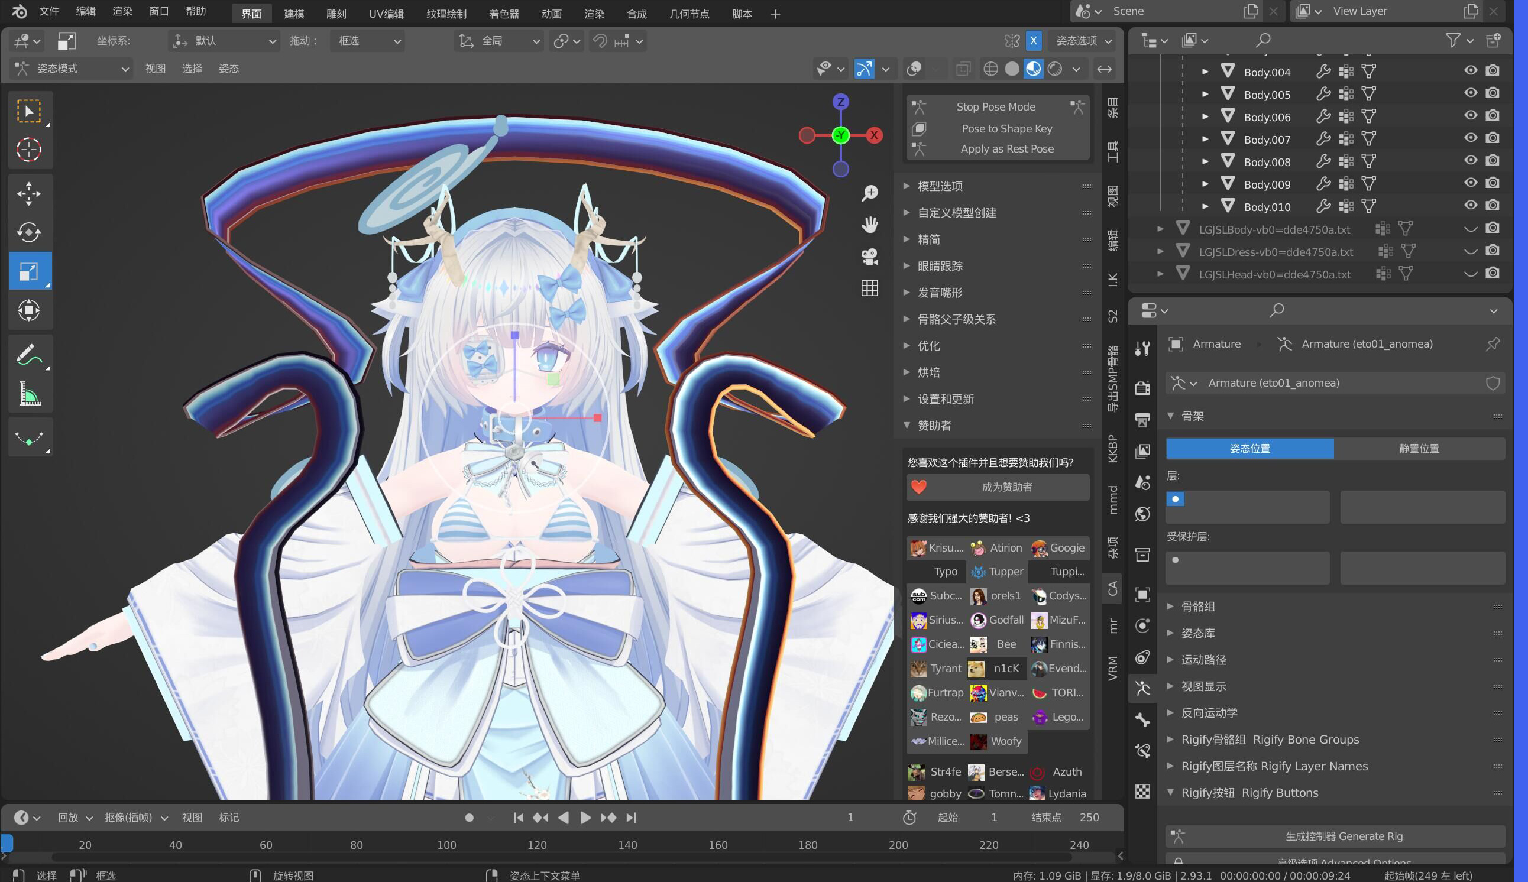Select the Annotate tool
Screen dimensions: 1528x882
pos(29,354)
